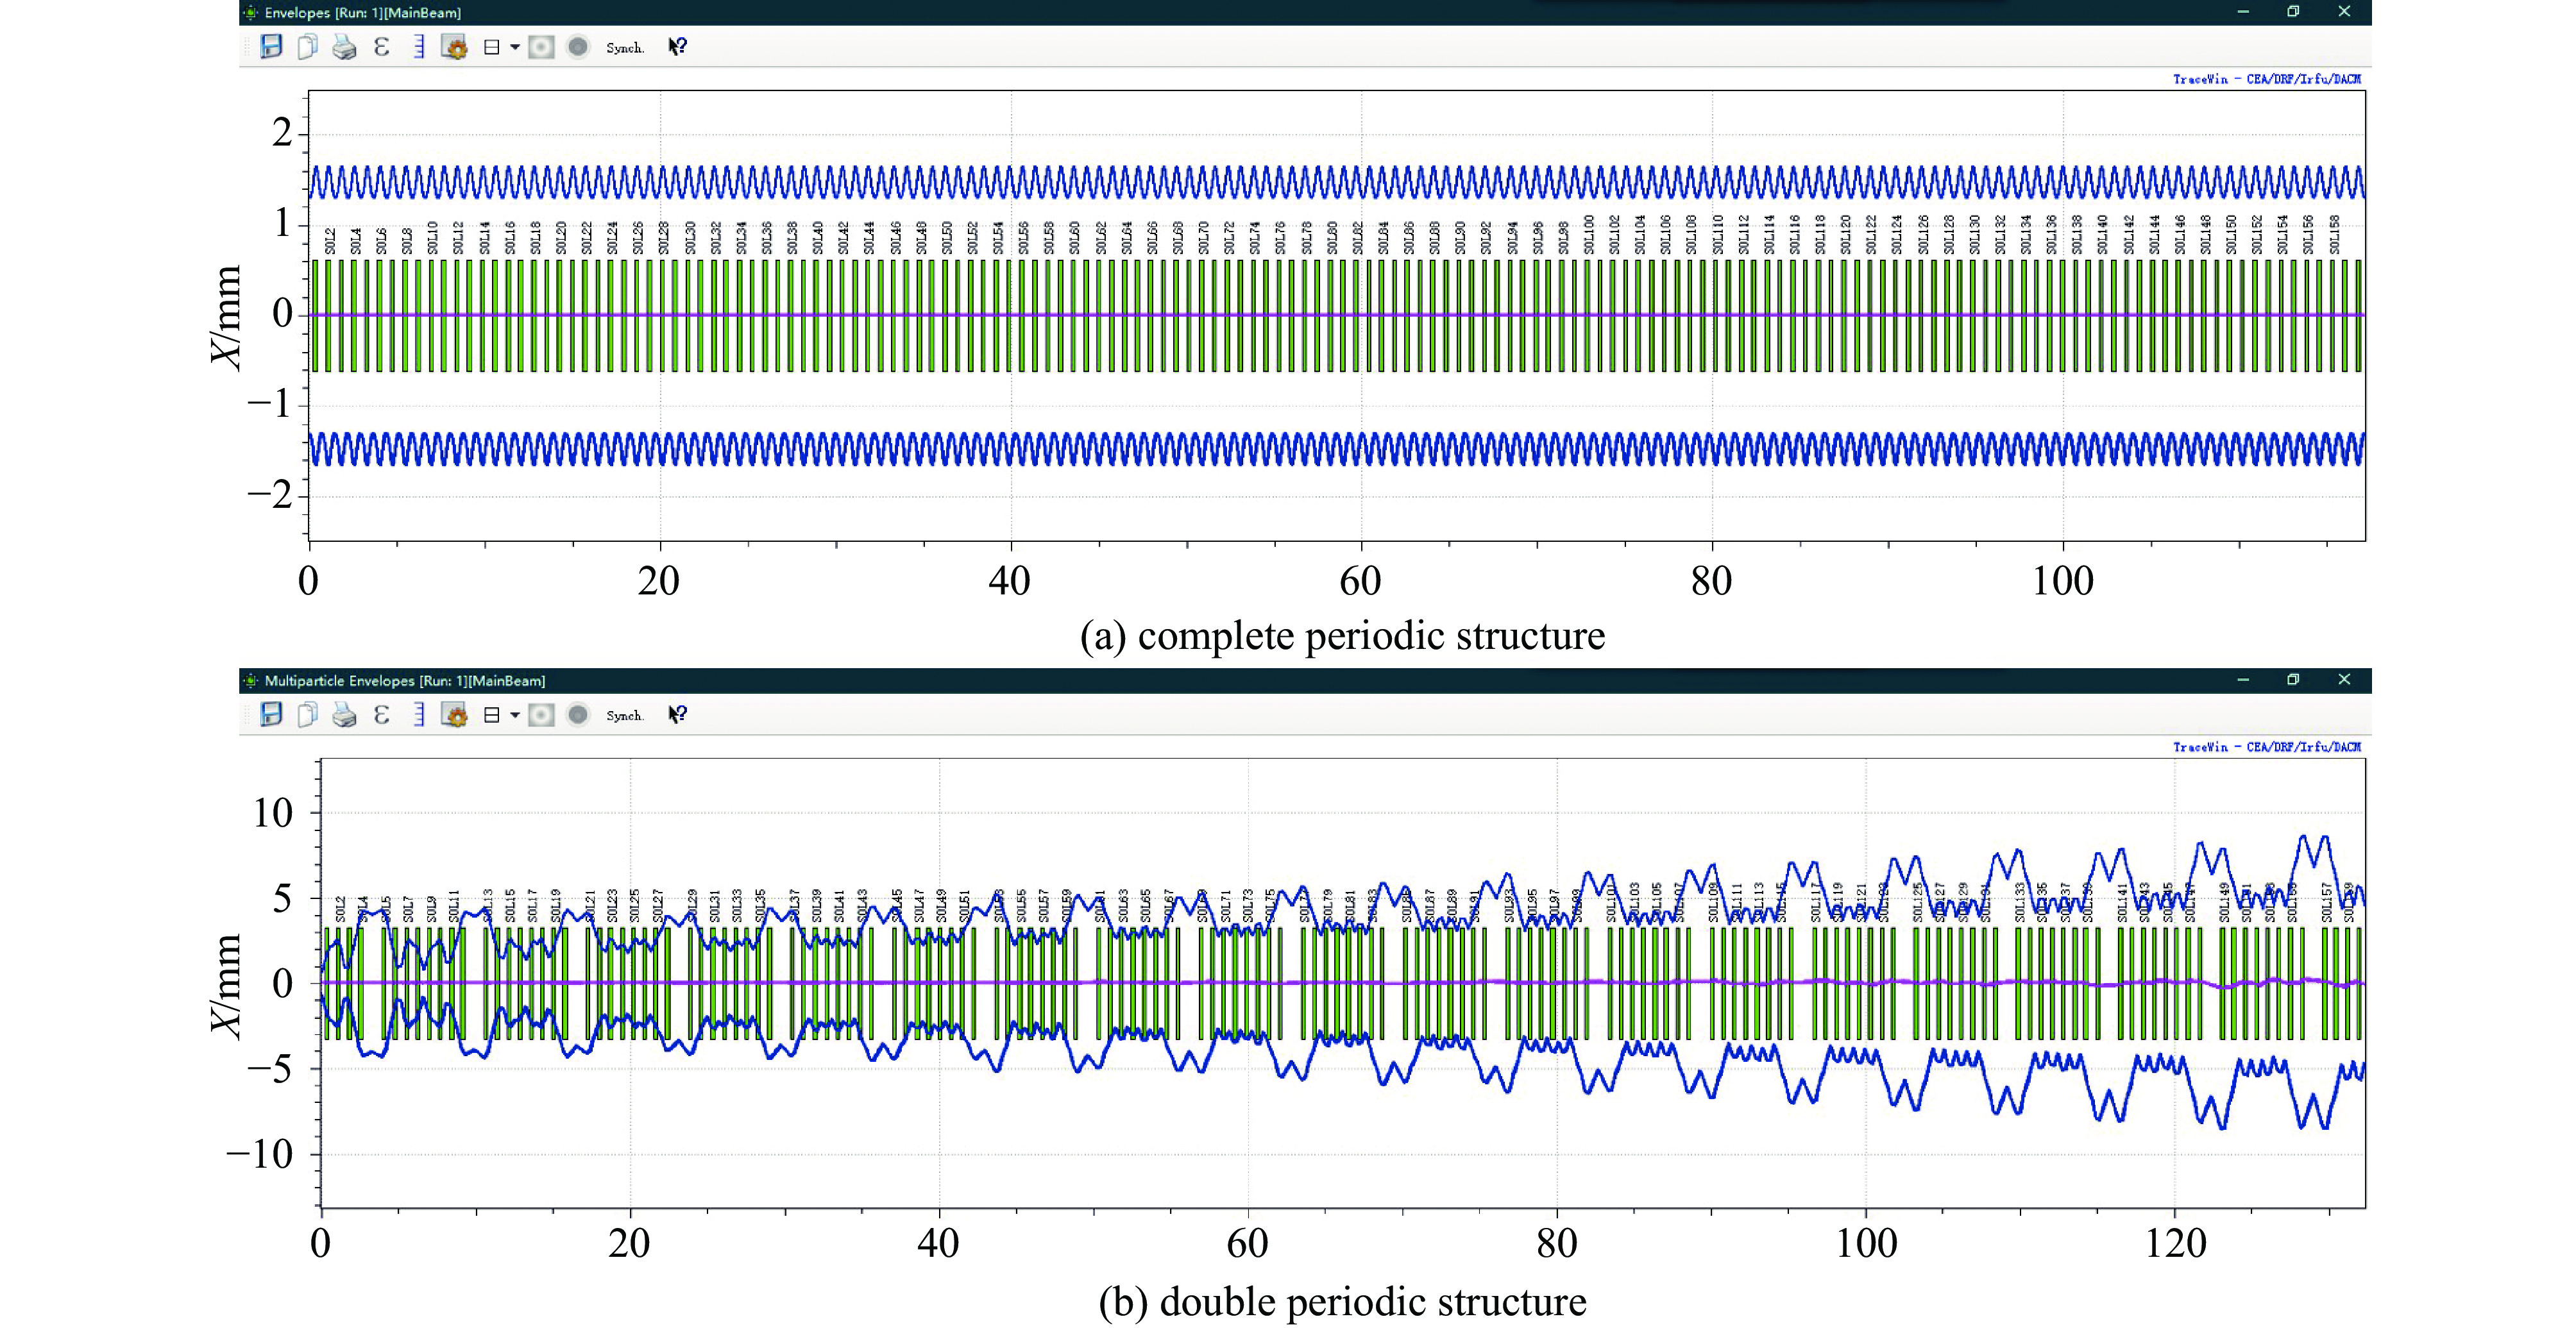The width and height of the screenshot is (2576, 1328).
Task: Open gear settings icon in Multiparticle Envelopes toolbar
Action: pyautogui.click(x=455, y=714)
